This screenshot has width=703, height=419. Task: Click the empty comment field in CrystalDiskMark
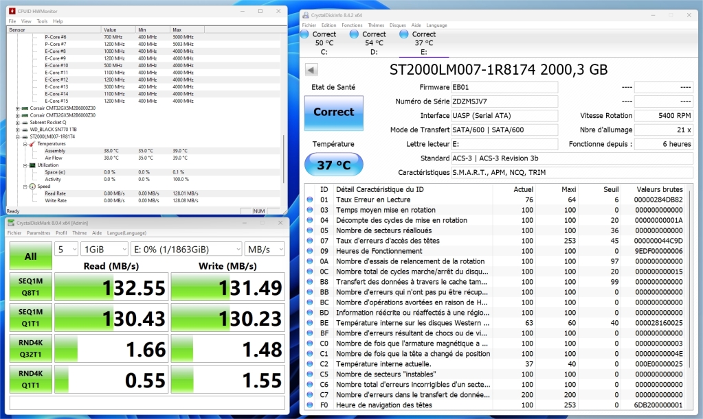point(147,403)
